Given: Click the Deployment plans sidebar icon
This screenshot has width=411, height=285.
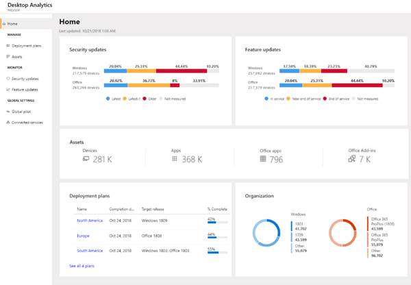Looking at the screenshot, I should (x=8, y=46).
